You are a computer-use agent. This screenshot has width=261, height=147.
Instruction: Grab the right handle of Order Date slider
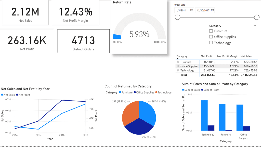[257, 17]
